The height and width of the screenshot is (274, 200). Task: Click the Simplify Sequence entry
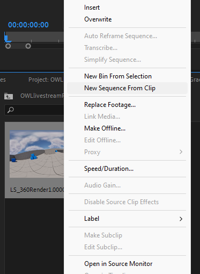[113, 60]
